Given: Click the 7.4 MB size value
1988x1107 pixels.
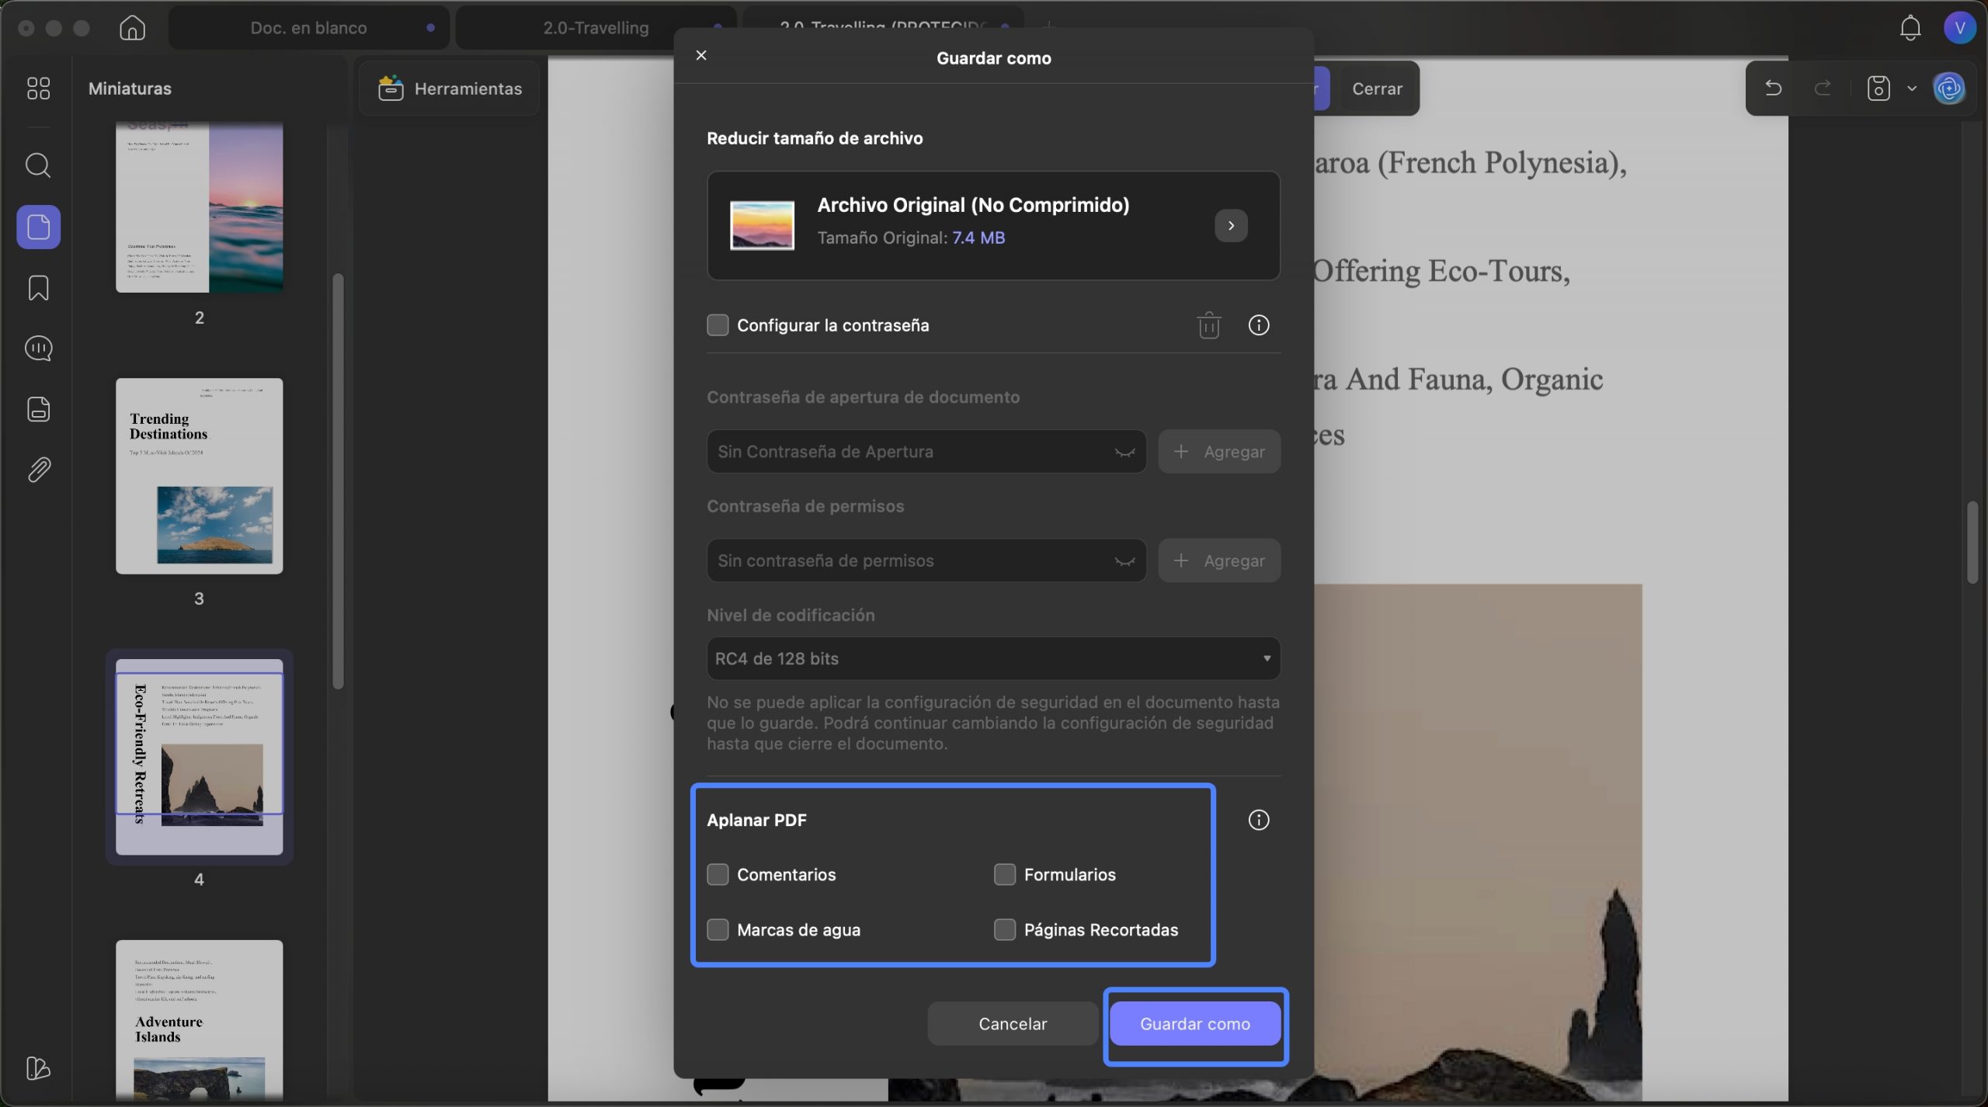Looking at the screenshot, I should coord(978,238).
